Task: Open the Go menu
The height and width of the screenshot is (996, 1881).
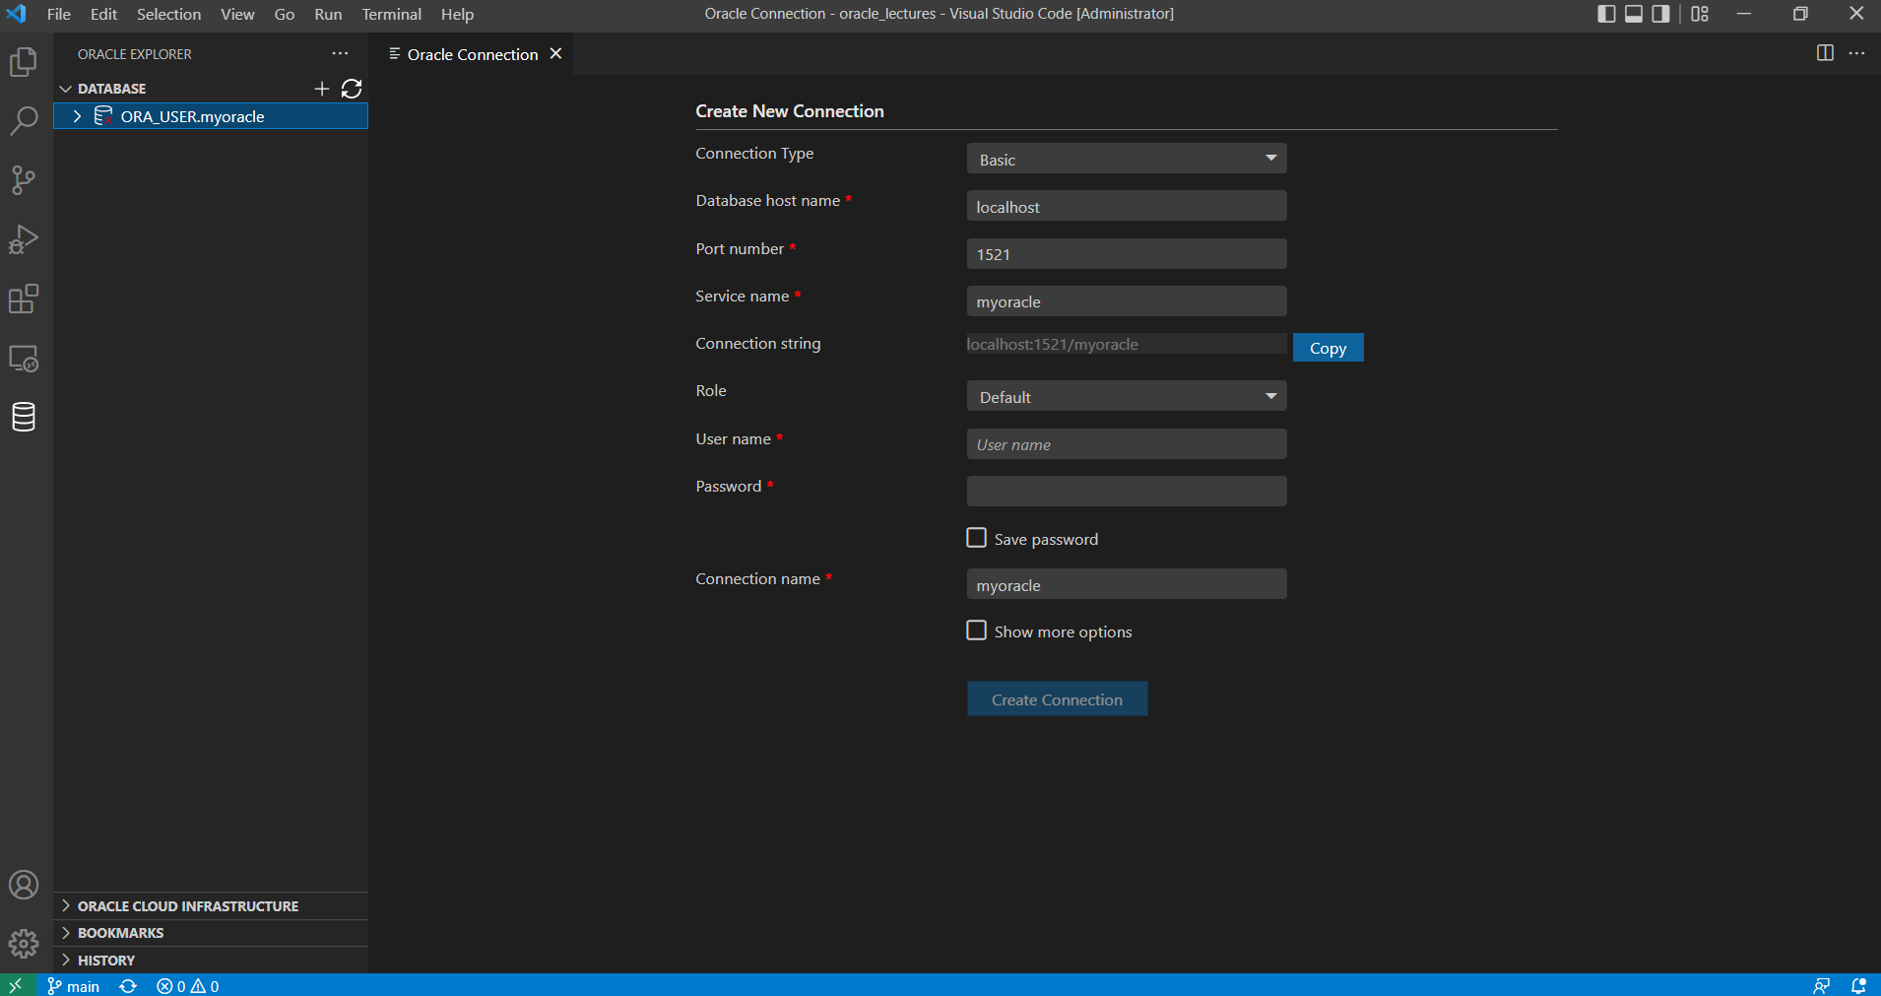Action: coord(285,14)
